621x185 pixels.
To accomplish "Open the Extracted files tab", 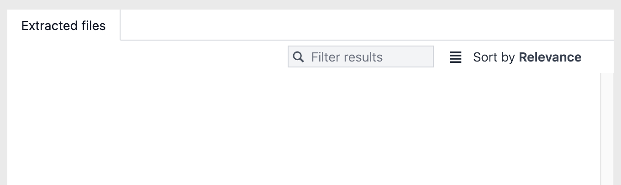I will coord(63,26).
